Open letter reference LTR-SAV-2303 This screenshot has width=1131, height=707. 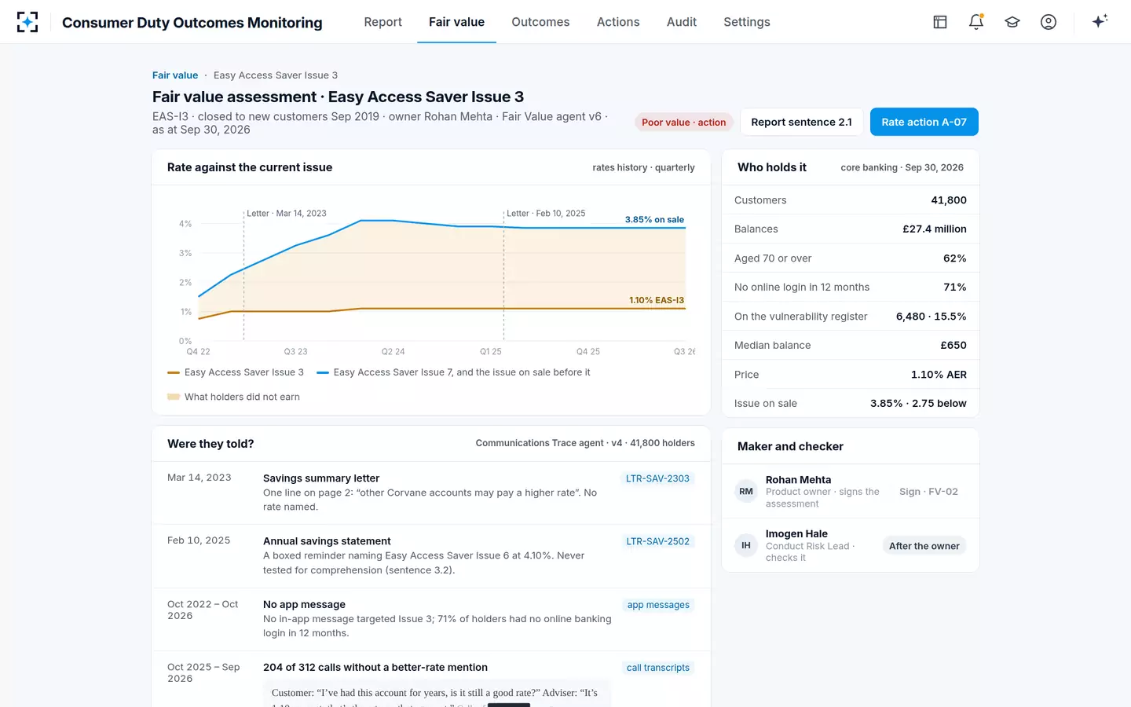coord(657,478)
